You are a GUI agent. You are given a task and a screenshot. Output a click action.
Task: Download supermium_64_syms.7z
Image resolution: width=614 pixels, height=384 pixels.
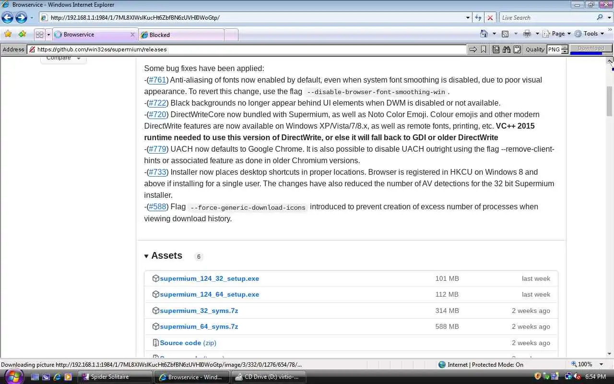[199, 326]
